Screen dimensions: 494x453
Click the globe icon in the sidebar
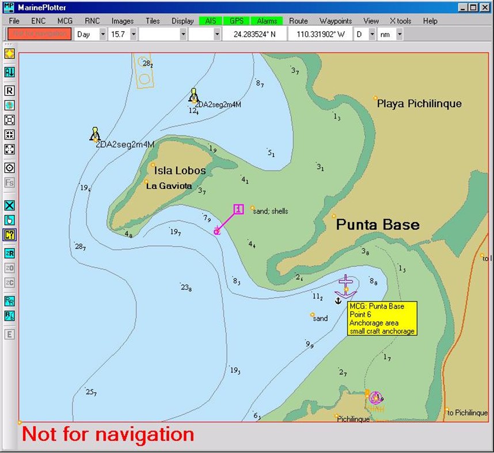coord(9,105)
